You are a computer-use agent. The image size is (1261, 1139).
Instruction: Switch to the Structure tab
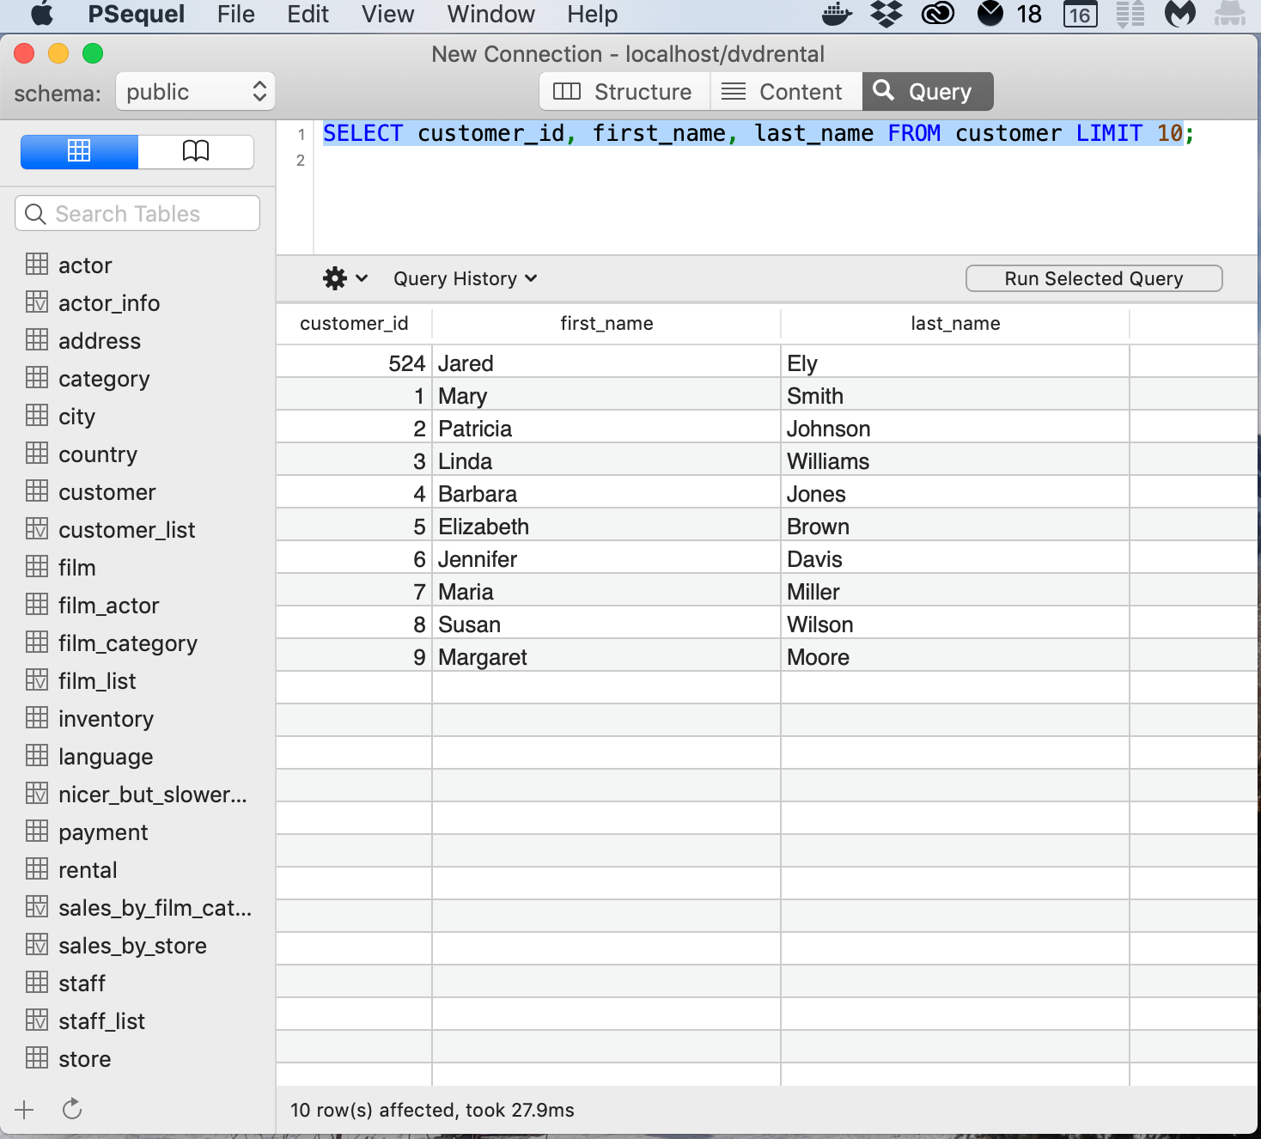pyautogui.click(x=624, y=92)
